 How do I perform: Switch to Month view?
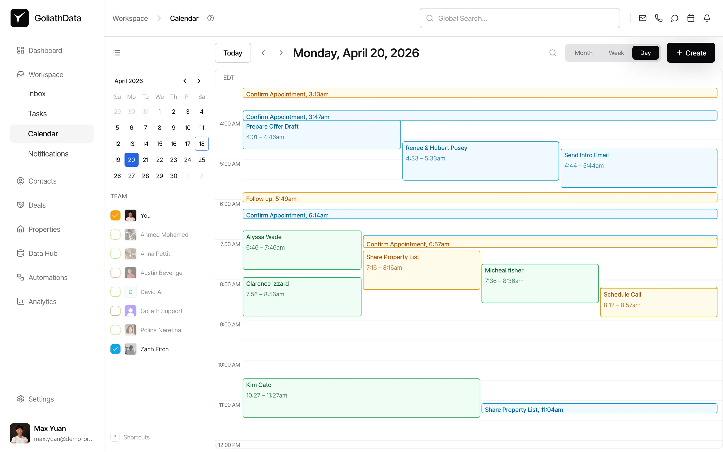tap(583, 53)
